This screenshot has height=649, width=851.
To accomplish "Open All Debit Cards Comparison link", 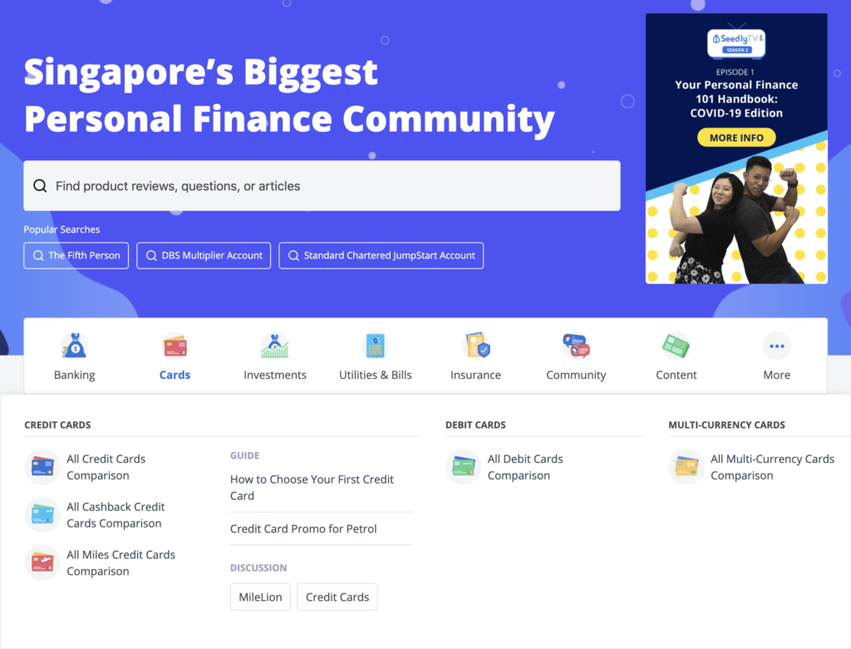I will coord(525,467).
